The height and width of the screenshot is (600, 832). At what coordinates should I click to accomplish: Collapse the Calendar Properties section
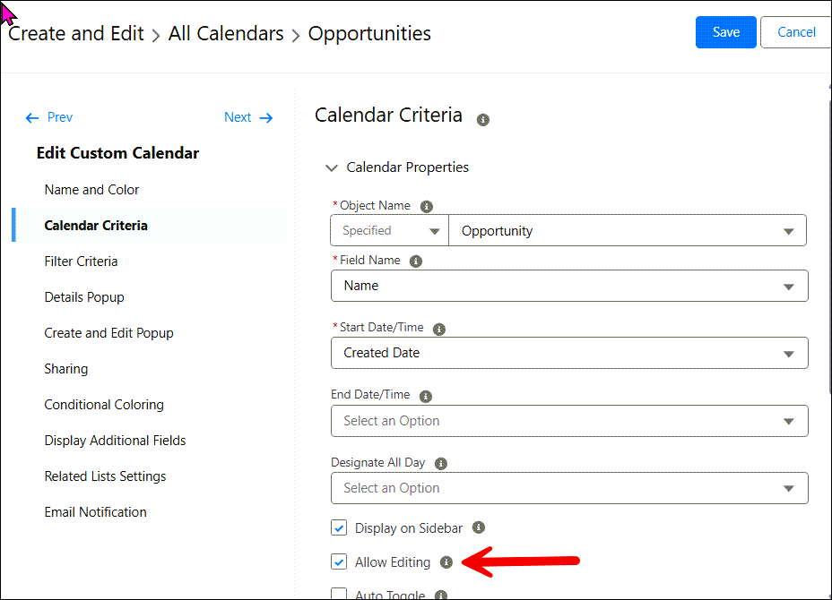point(332,167)
